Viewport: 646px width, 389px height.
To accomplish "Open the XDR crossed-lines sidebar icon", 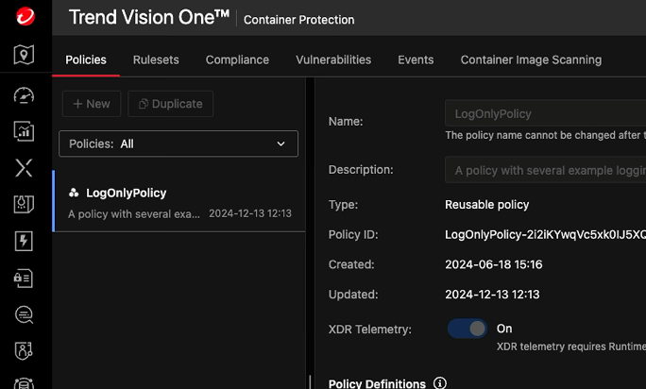I will click(x=25, y=168).
